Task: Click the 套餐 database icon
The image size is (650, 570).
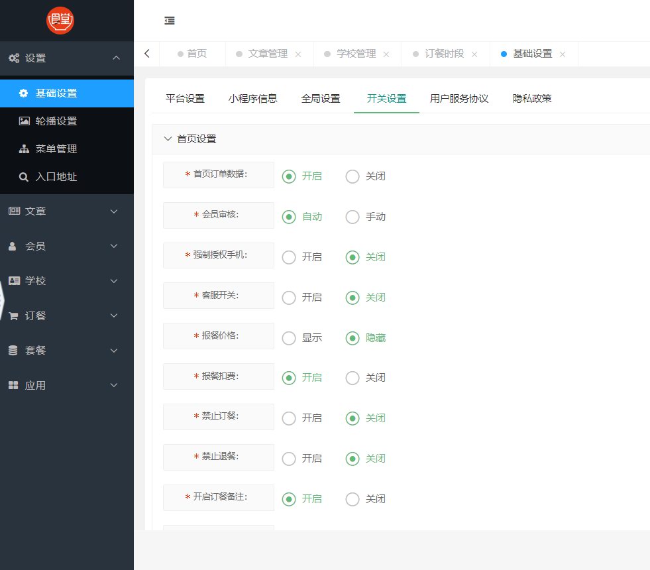Action: tap(13, 351)
